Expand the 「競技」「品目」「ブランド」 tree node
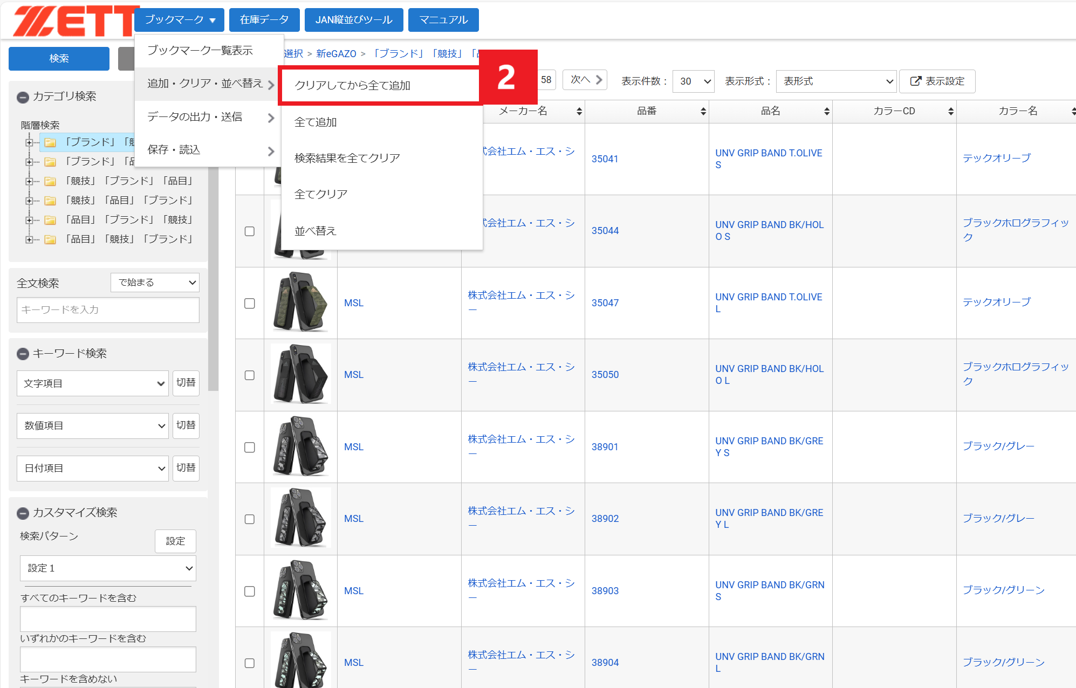 pos(29,201)
